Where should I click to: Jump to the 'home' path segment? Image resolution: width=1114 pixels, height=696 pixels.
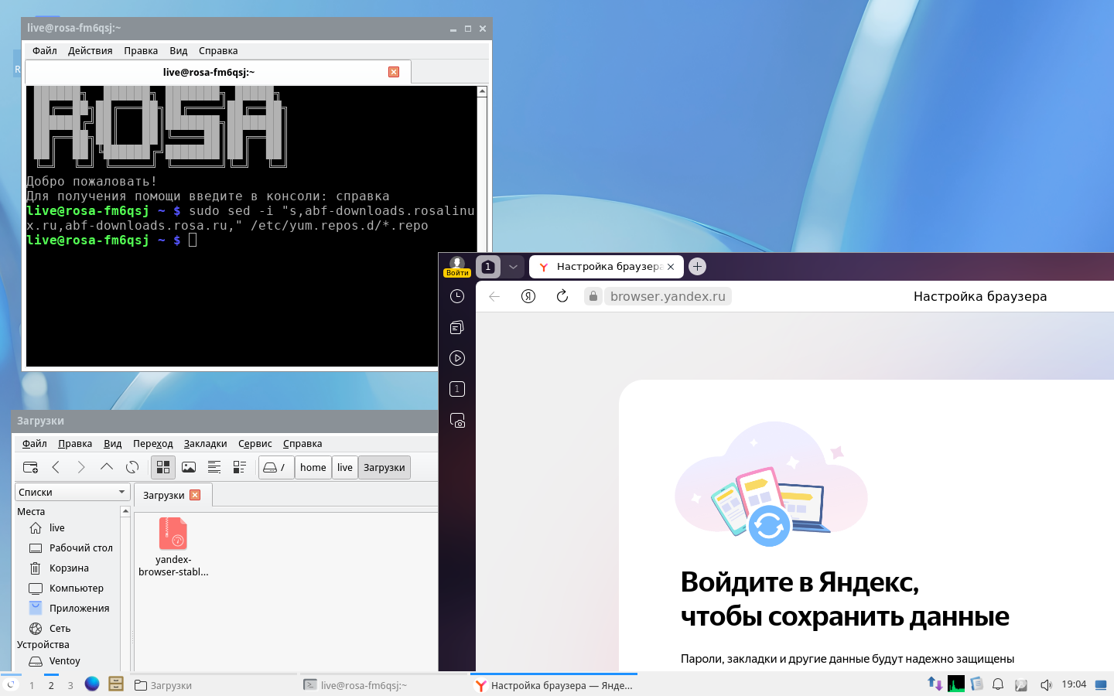coord(313,467)
